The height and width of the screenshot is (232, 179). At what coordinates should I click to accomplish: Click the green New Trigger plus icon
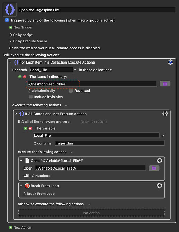point(11,27)
